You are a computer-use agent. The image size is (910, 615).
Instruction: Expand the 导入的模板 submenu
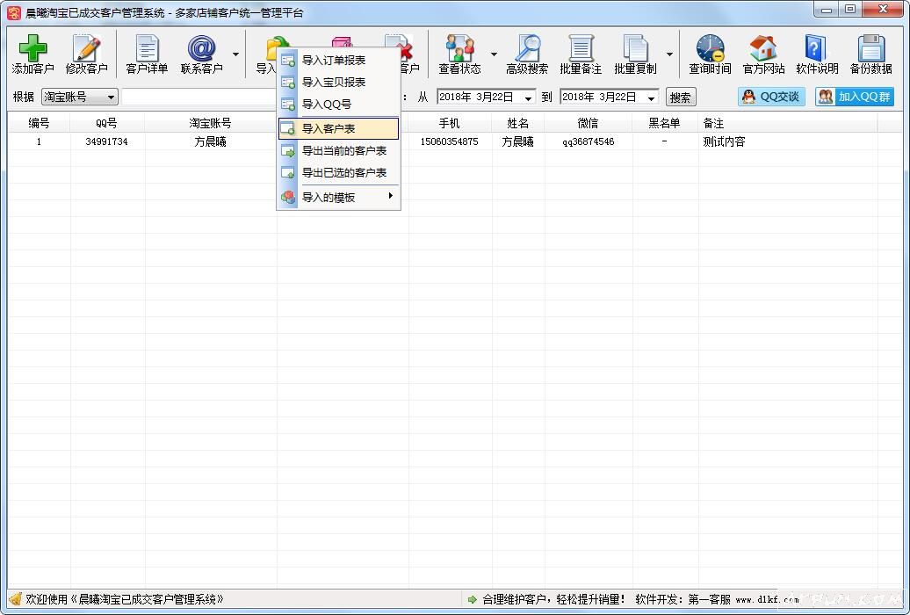[x=338, y=198]
